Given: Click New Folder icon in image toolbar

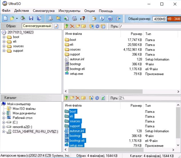Looking at the screenshot, I should coord(78,26).
